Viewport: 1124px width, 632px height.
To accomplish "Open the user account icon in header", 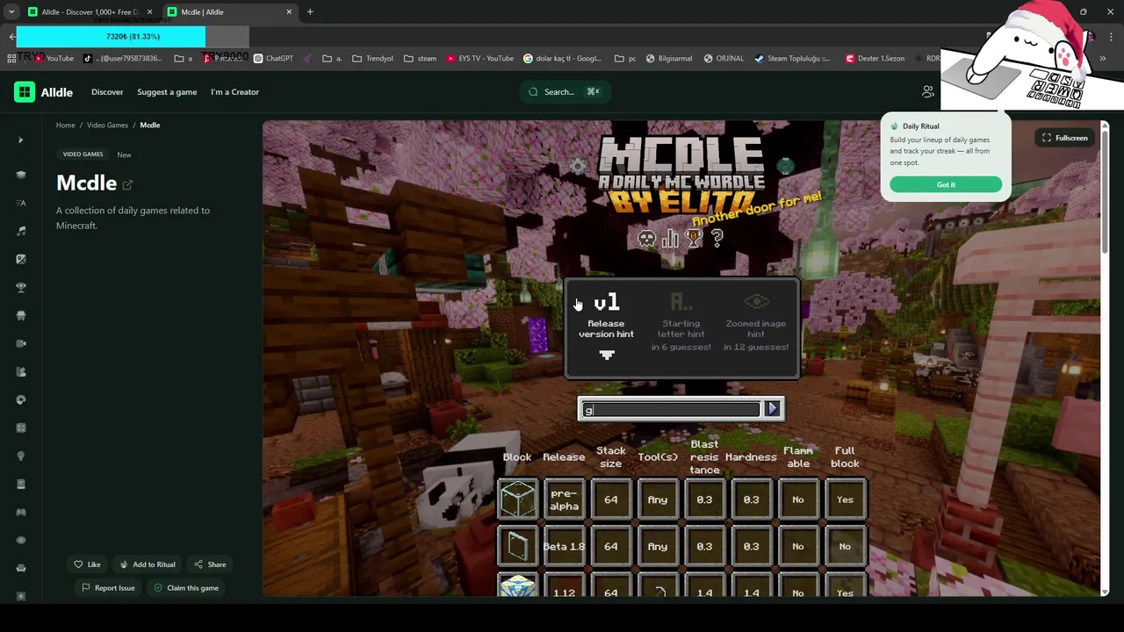I will (928, 91).
